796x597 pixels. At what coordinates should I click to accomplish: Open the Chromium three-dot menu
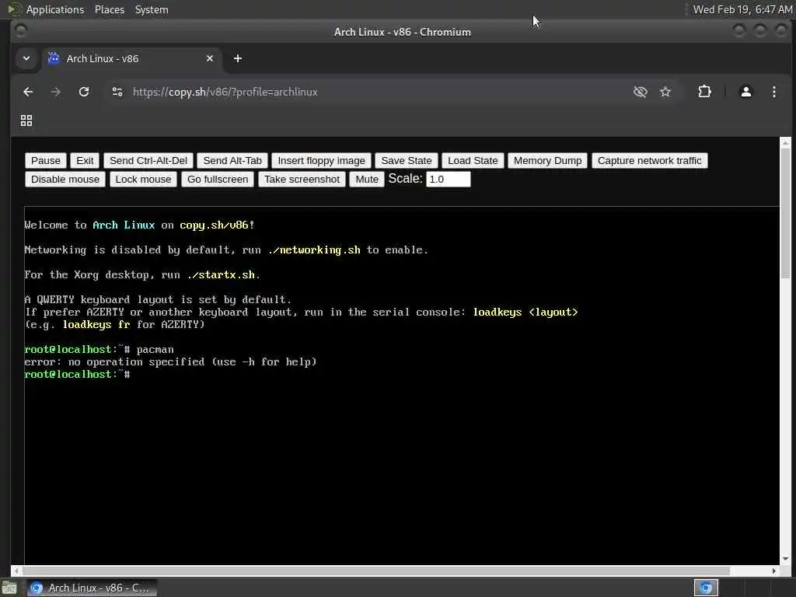[x=773, y=92]
